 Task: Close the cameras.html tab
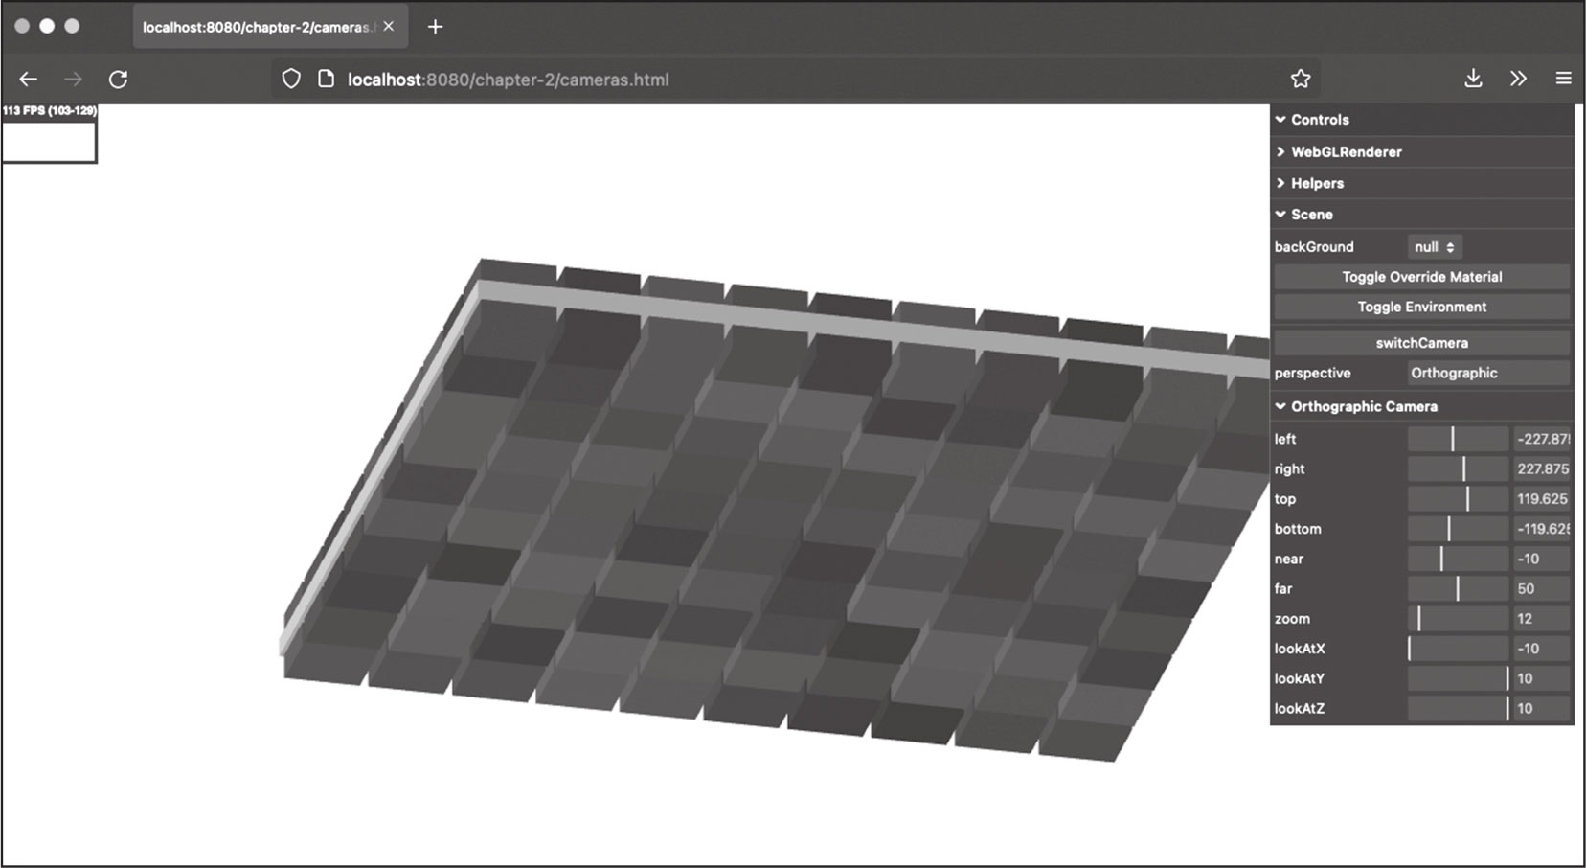pyautogui.click(x=389, y=27)
